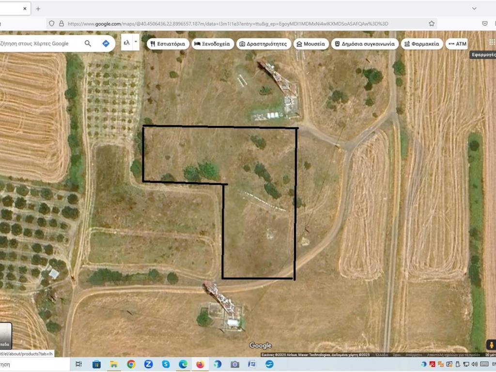Viewport: 496px width, 372px height.
Task: Click the search magnifier icon in Maps
Action: (88, 44)
